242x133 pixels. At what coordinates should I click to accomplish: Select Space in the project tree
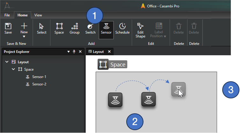pyautogui.click(x=29, y=70)
